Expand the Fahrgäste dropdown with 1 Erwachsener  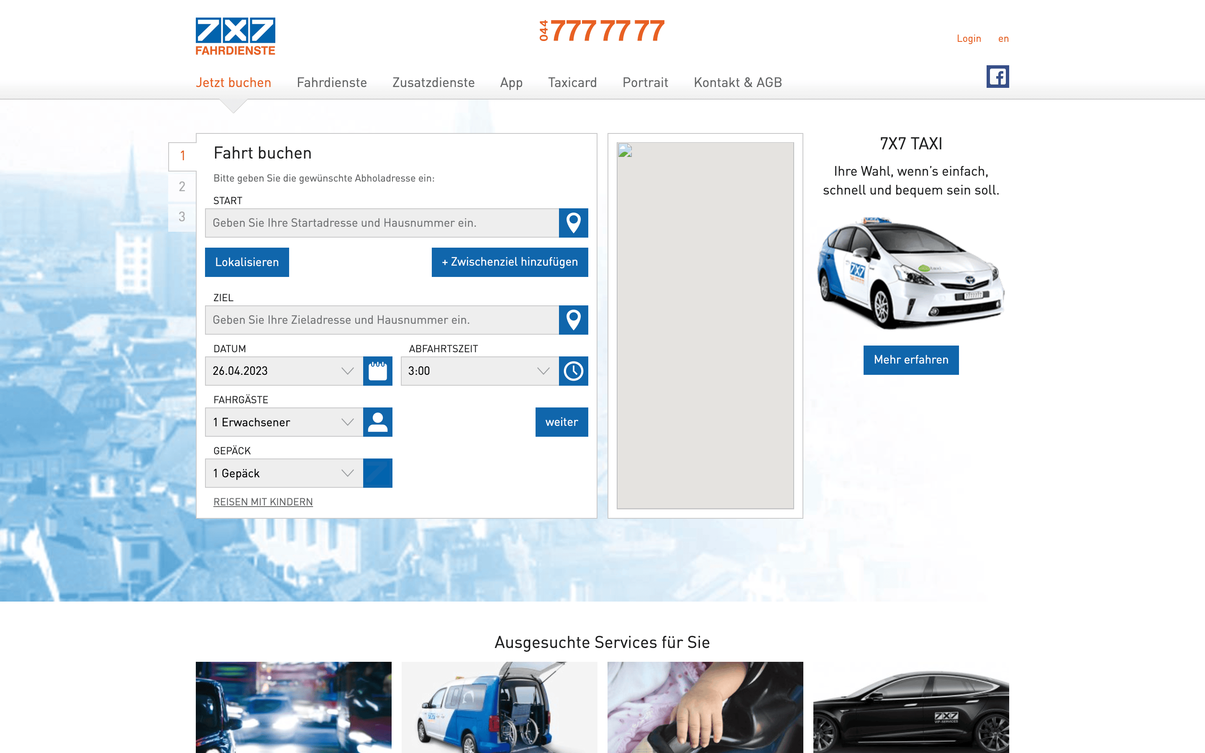click(x=284, y=423)
